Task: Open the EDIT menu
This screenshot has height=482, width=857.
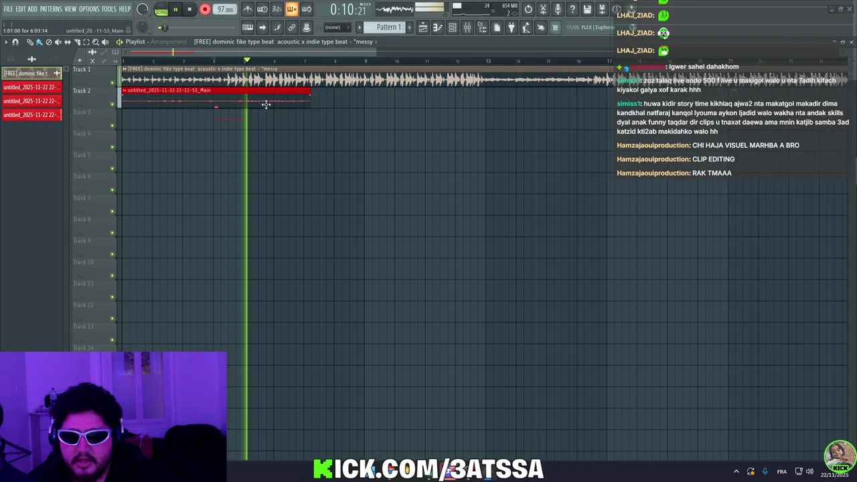Action: (21, 9)
